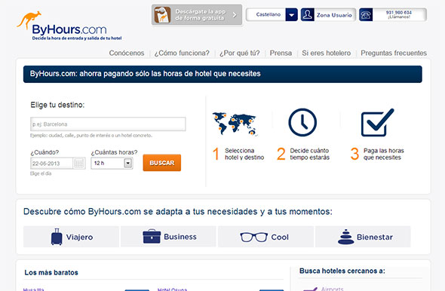Screen dimensions: 445x291
Task: Click the clock icon
Action: coord(302,122)
